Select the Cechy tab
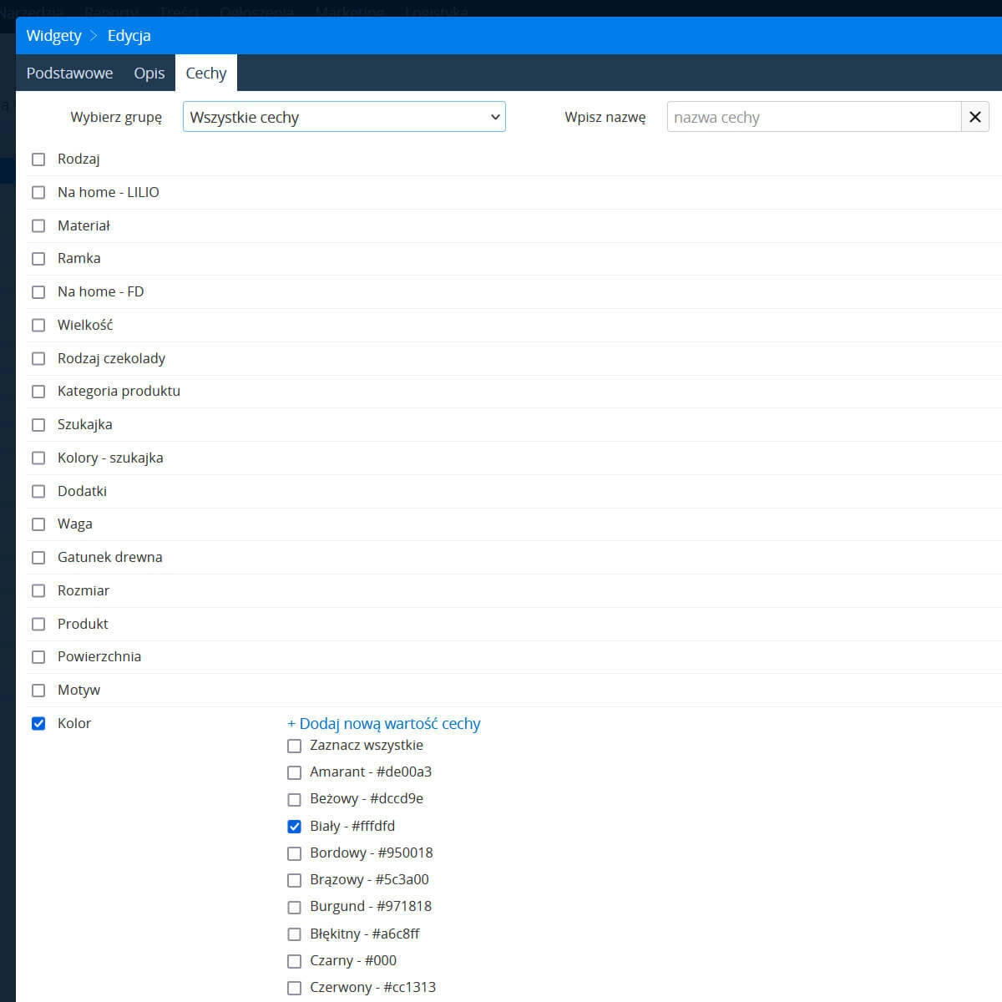 tap(205, 73)
